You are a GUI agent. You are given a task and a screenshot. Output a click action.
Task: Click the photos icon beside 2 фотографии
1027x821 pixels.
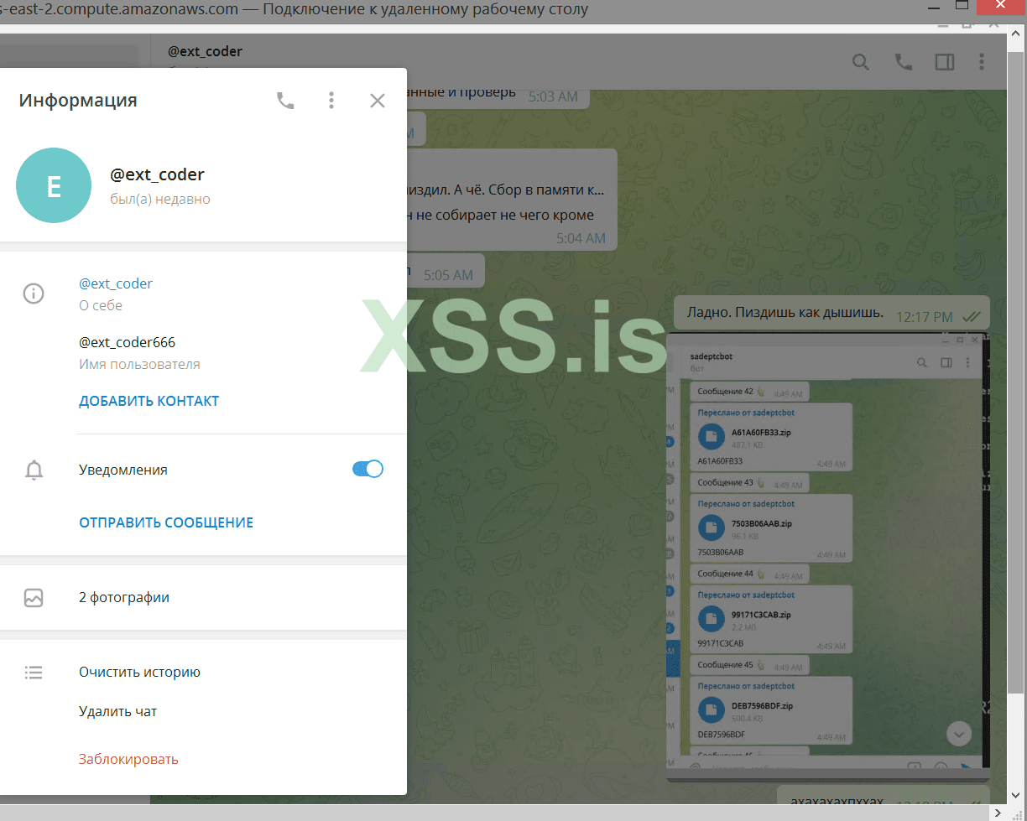(34, 598)
